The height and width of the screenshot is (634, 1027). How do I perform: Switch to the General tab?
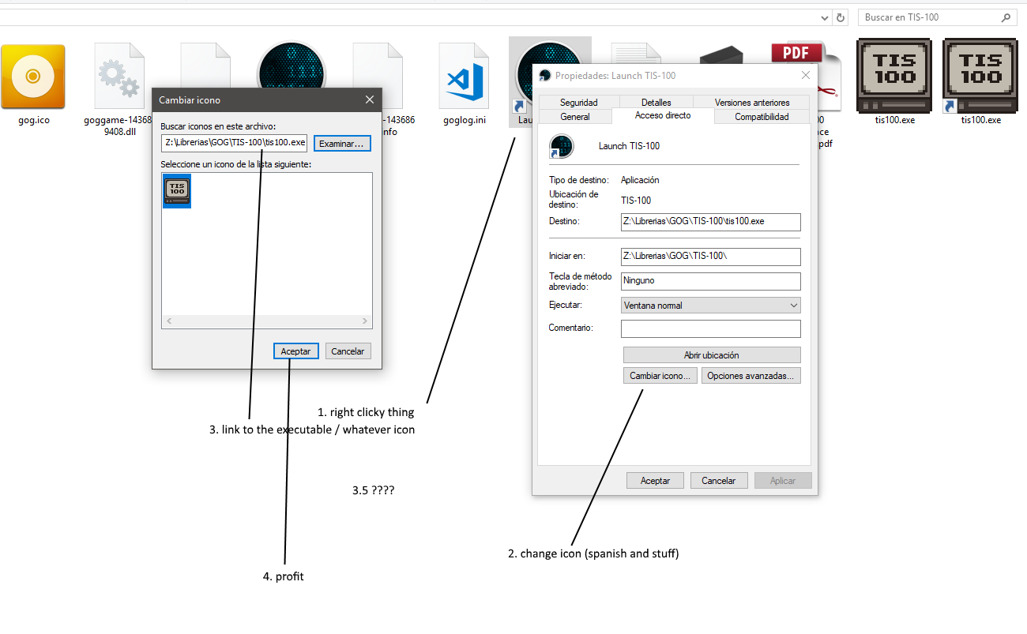[x=575, y=117]
